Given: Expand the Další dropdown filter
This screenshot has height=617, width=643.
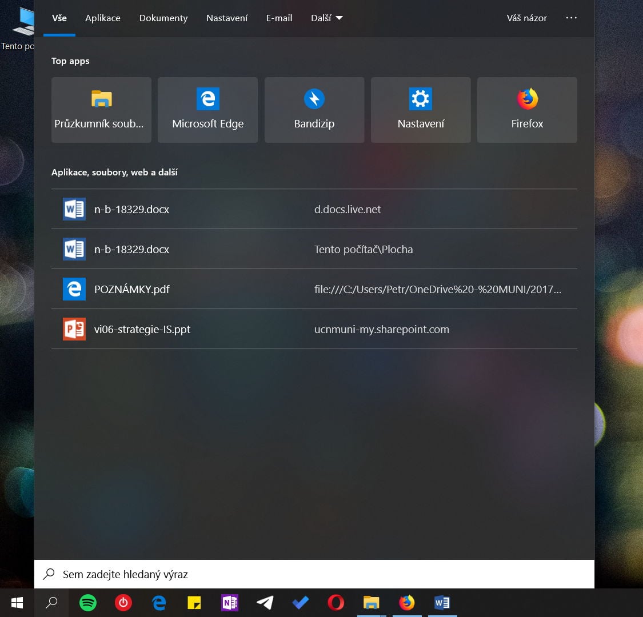Looking at the screenshot, I should 326,18.
